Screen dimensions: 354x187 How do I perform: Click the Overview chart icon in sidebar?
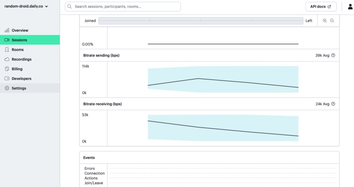click(7, 30)
